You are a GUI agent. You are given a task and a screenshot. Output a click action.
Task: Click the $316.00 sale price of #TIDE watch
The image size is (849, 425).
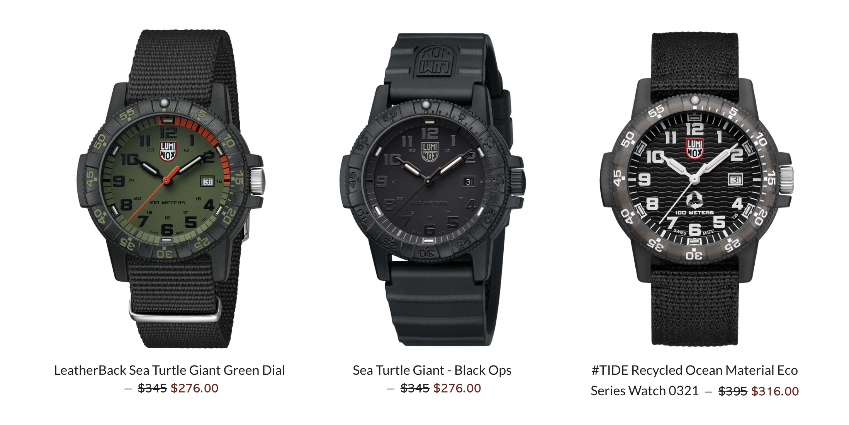(775, 391)
